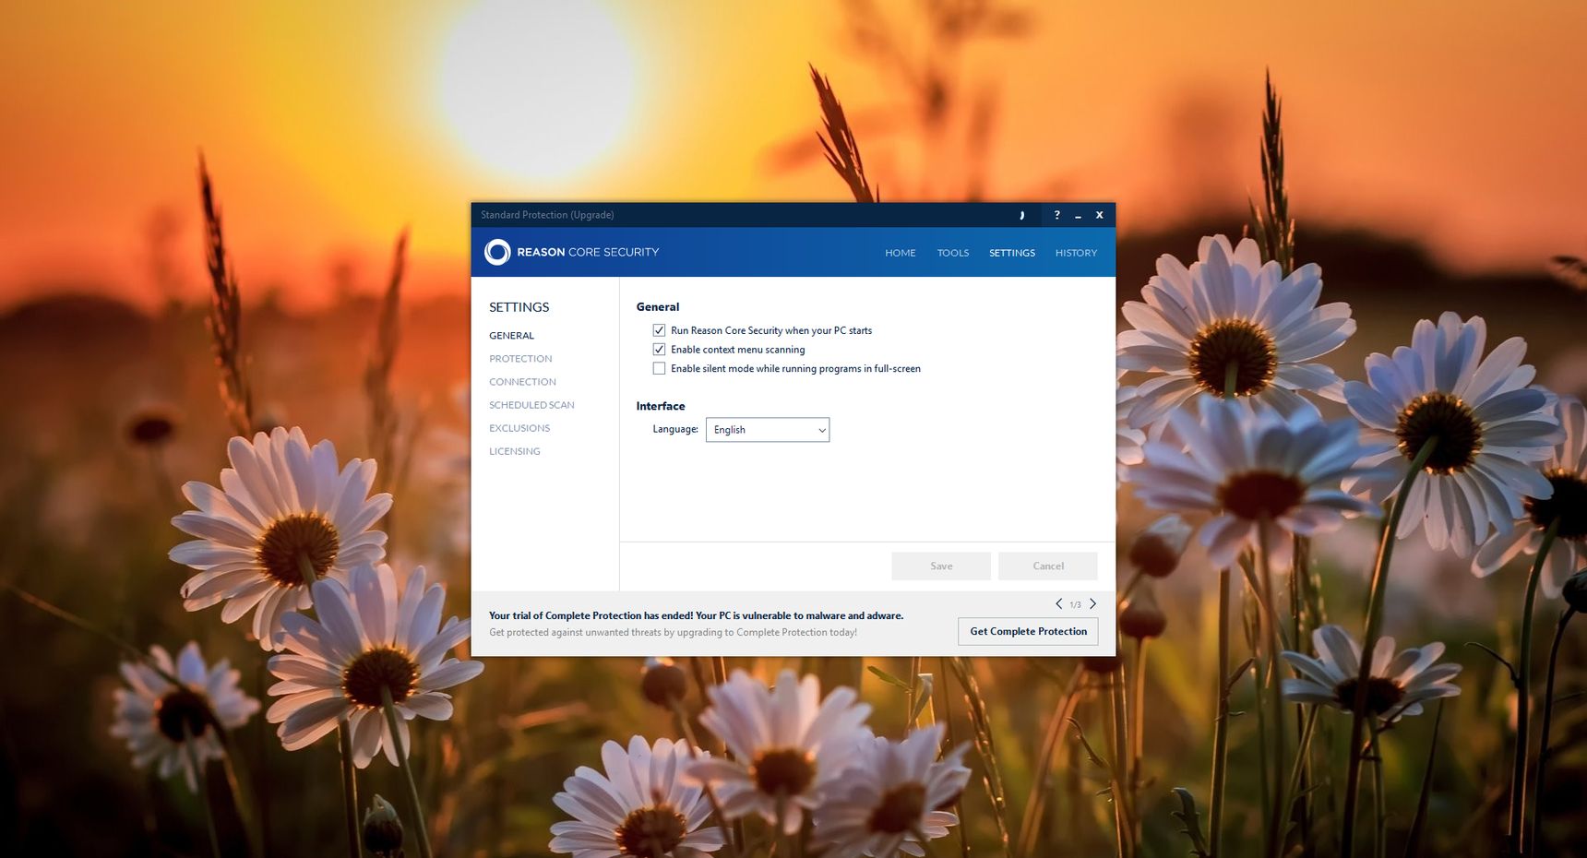
Task: Click Get Complete Protection button
Action: 1028,632
